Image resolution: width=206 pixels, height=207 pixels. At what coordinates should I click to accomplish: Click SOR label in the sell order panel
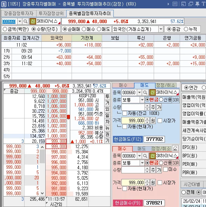(175, 100)
